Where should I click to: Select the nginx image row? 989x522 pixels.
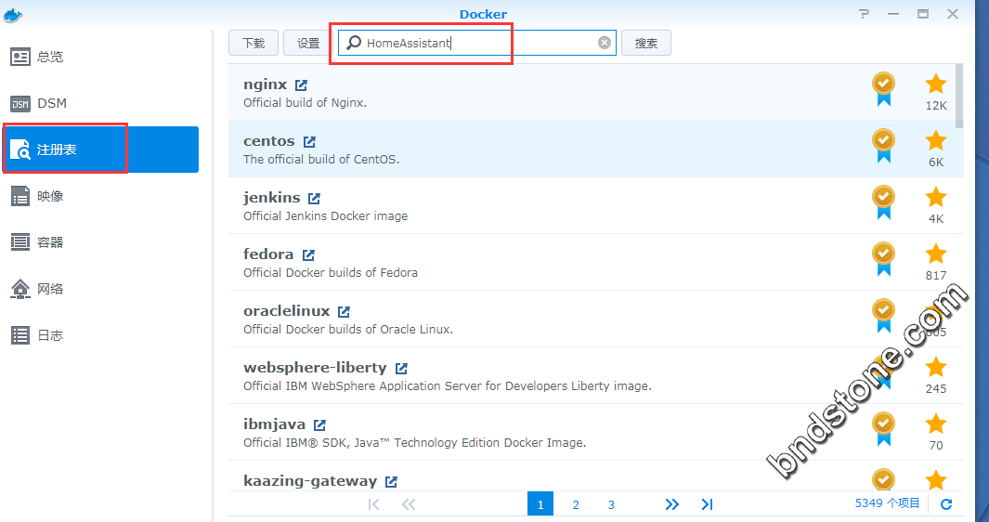point(596,92)
